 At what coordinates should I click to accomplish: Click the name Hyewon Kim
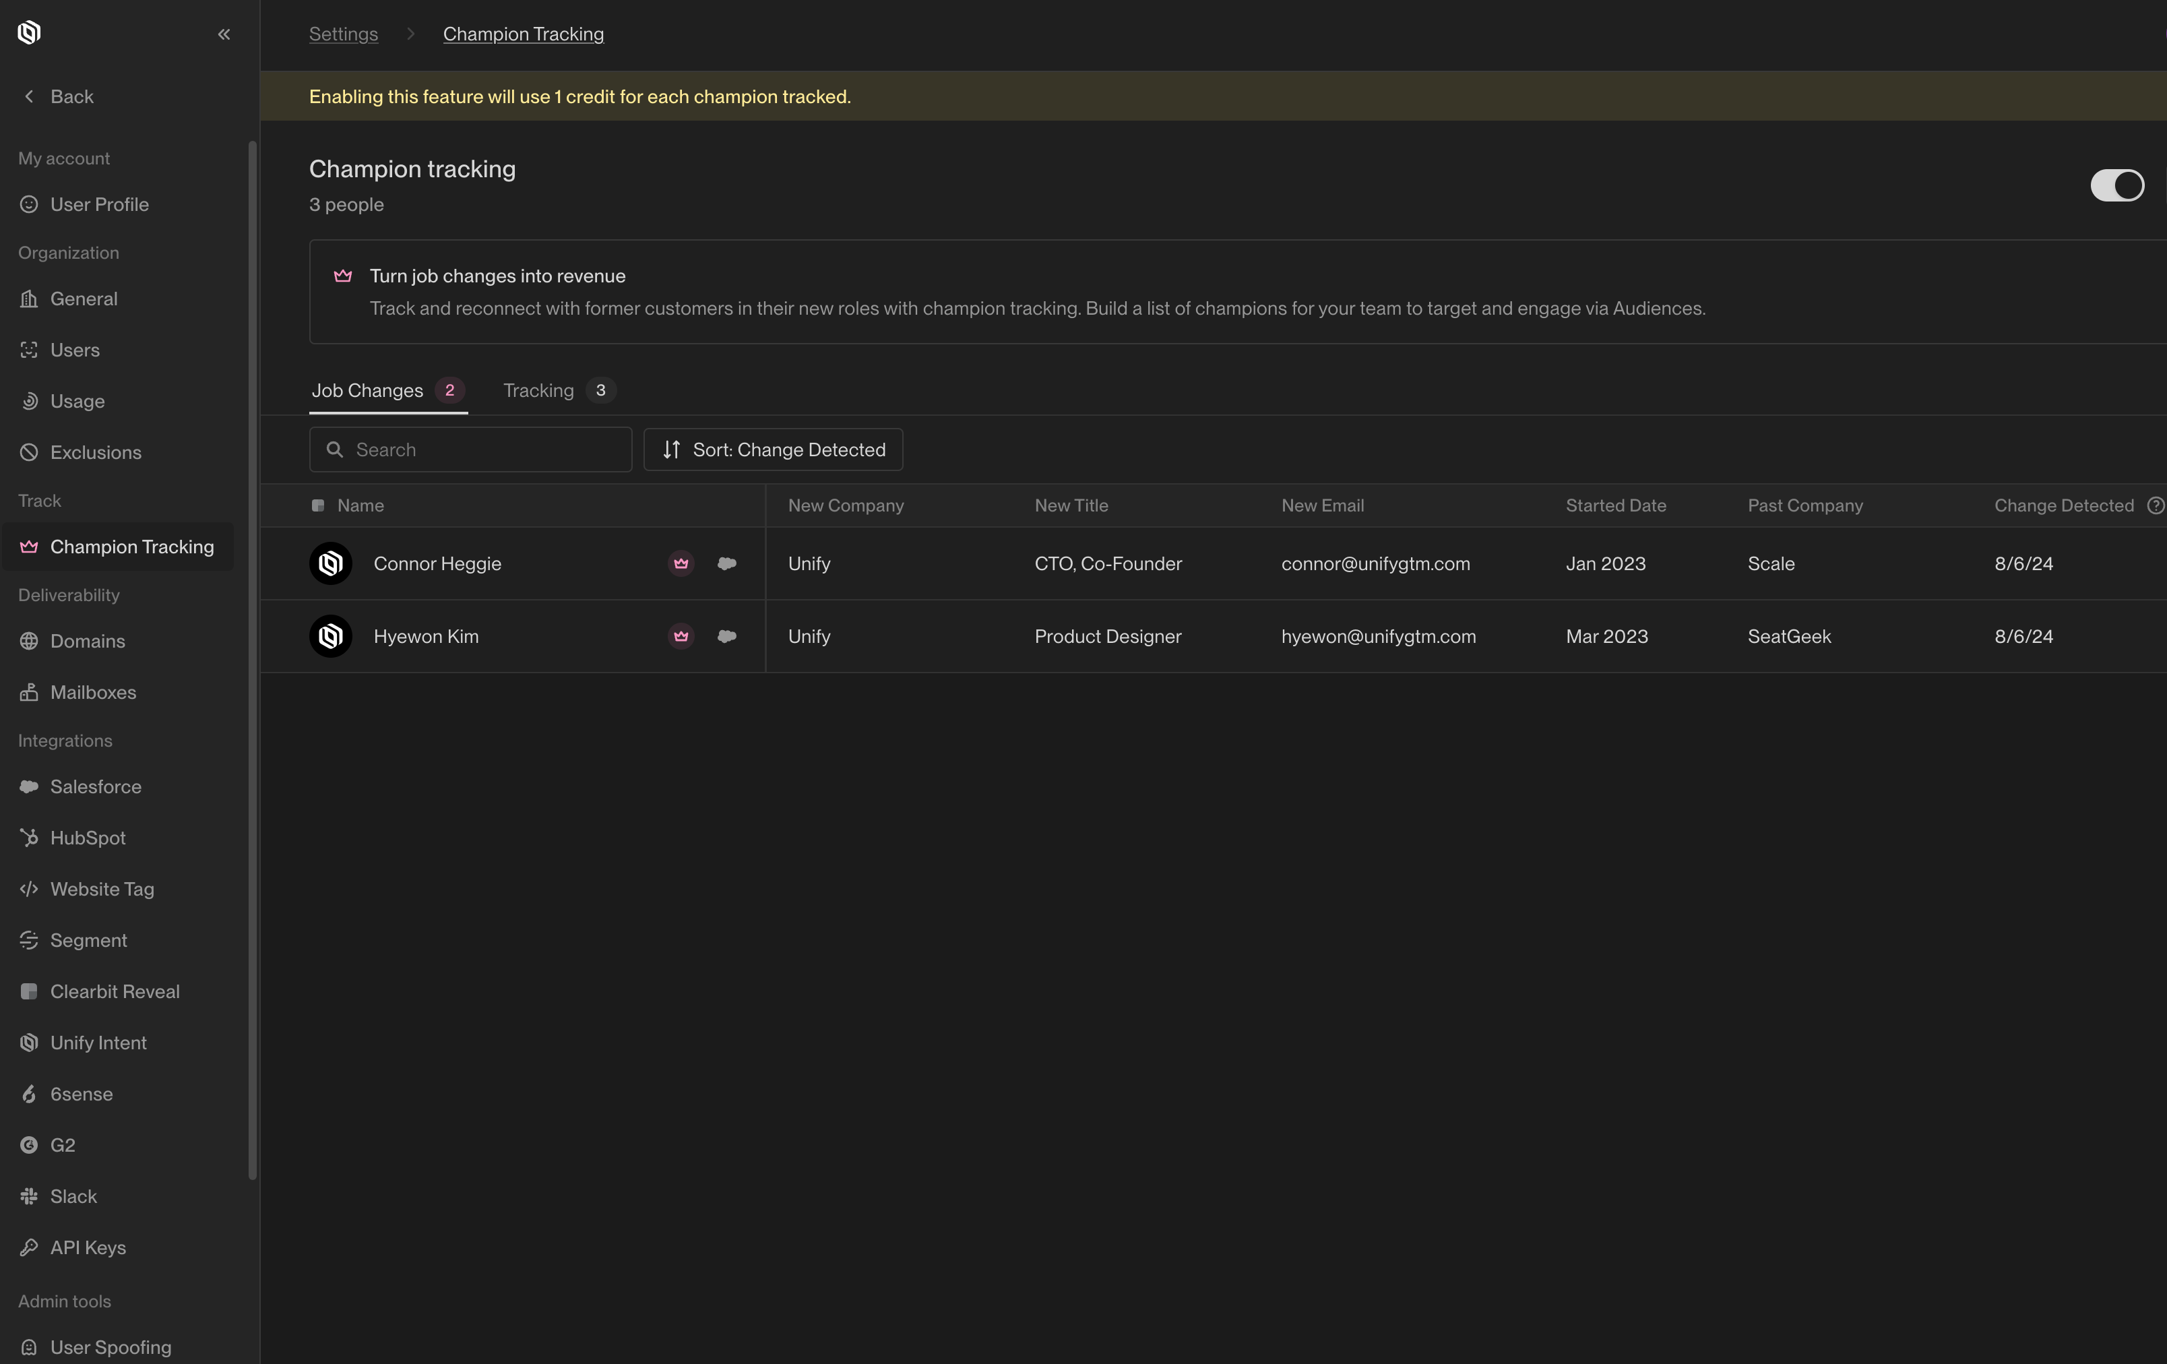[x=427, y=637]
